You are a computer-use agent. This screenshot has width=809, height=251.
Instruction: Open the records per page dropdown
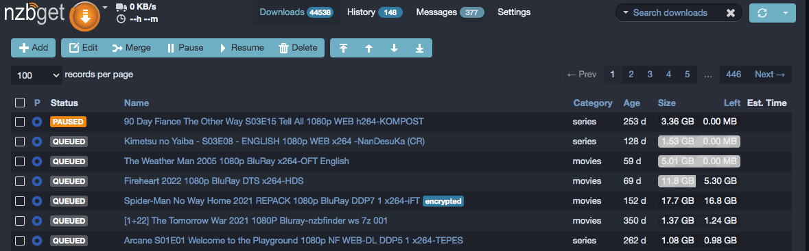[36, 75]
